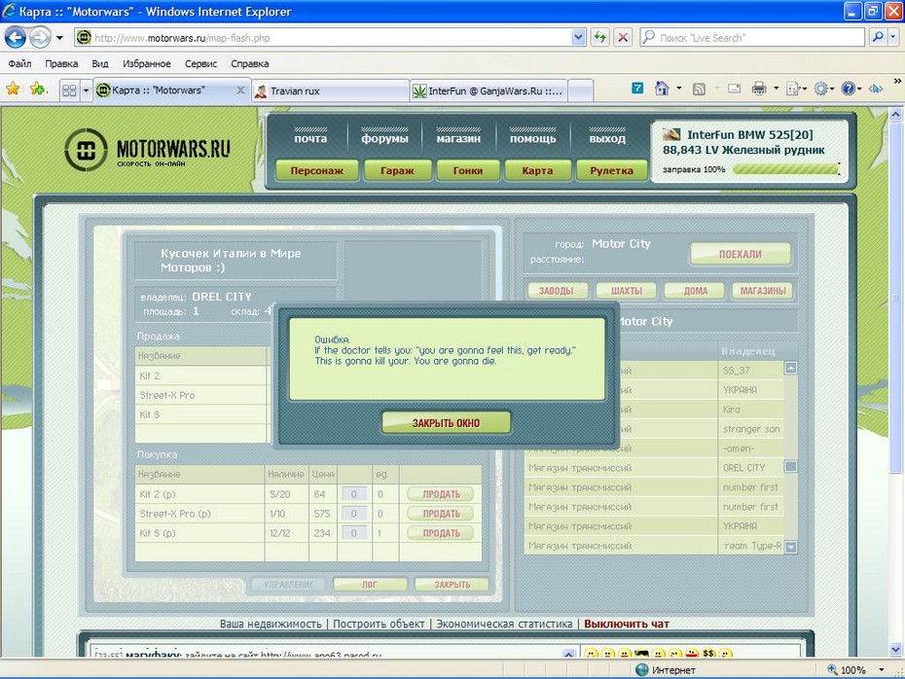Click the Карта button
Viewport: 905px width, 679px height.
[537, 171]
